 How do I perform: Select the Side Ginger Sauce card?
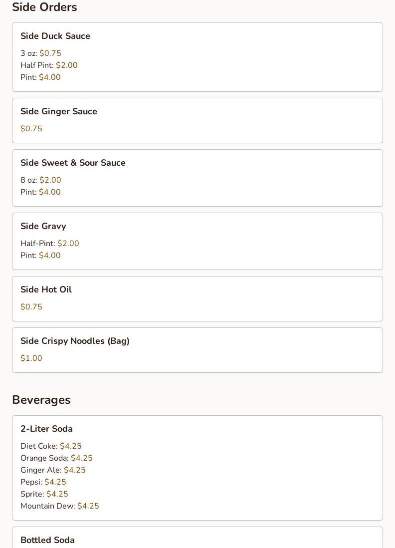(x=197, y=120)
